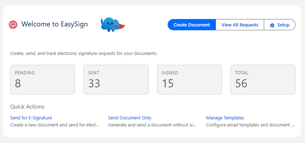Select the Sent count card showing 33
Viewport: 305px width, 143px height.
(x=116, y=80)
